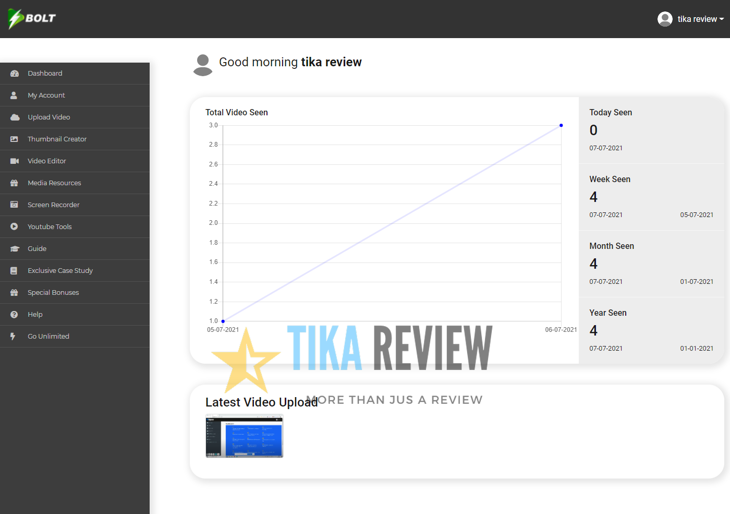Click the Dashboard gauge icon in sidebar

[x=15, y=74]
